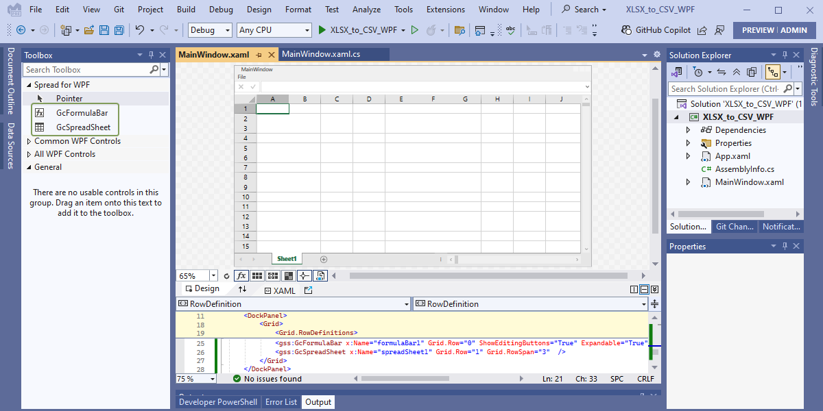Viewport: 823px width, 411px height.
Task: Click the Switch Views icon in Solution Explorer
Action: click(677, 71)
